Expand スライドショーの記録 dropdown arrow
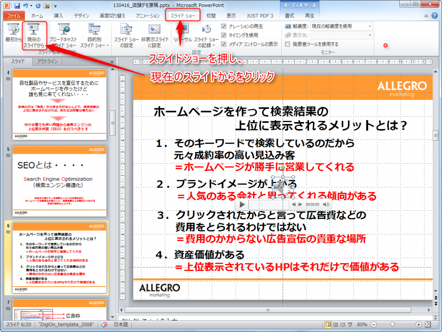 point(214,45)
